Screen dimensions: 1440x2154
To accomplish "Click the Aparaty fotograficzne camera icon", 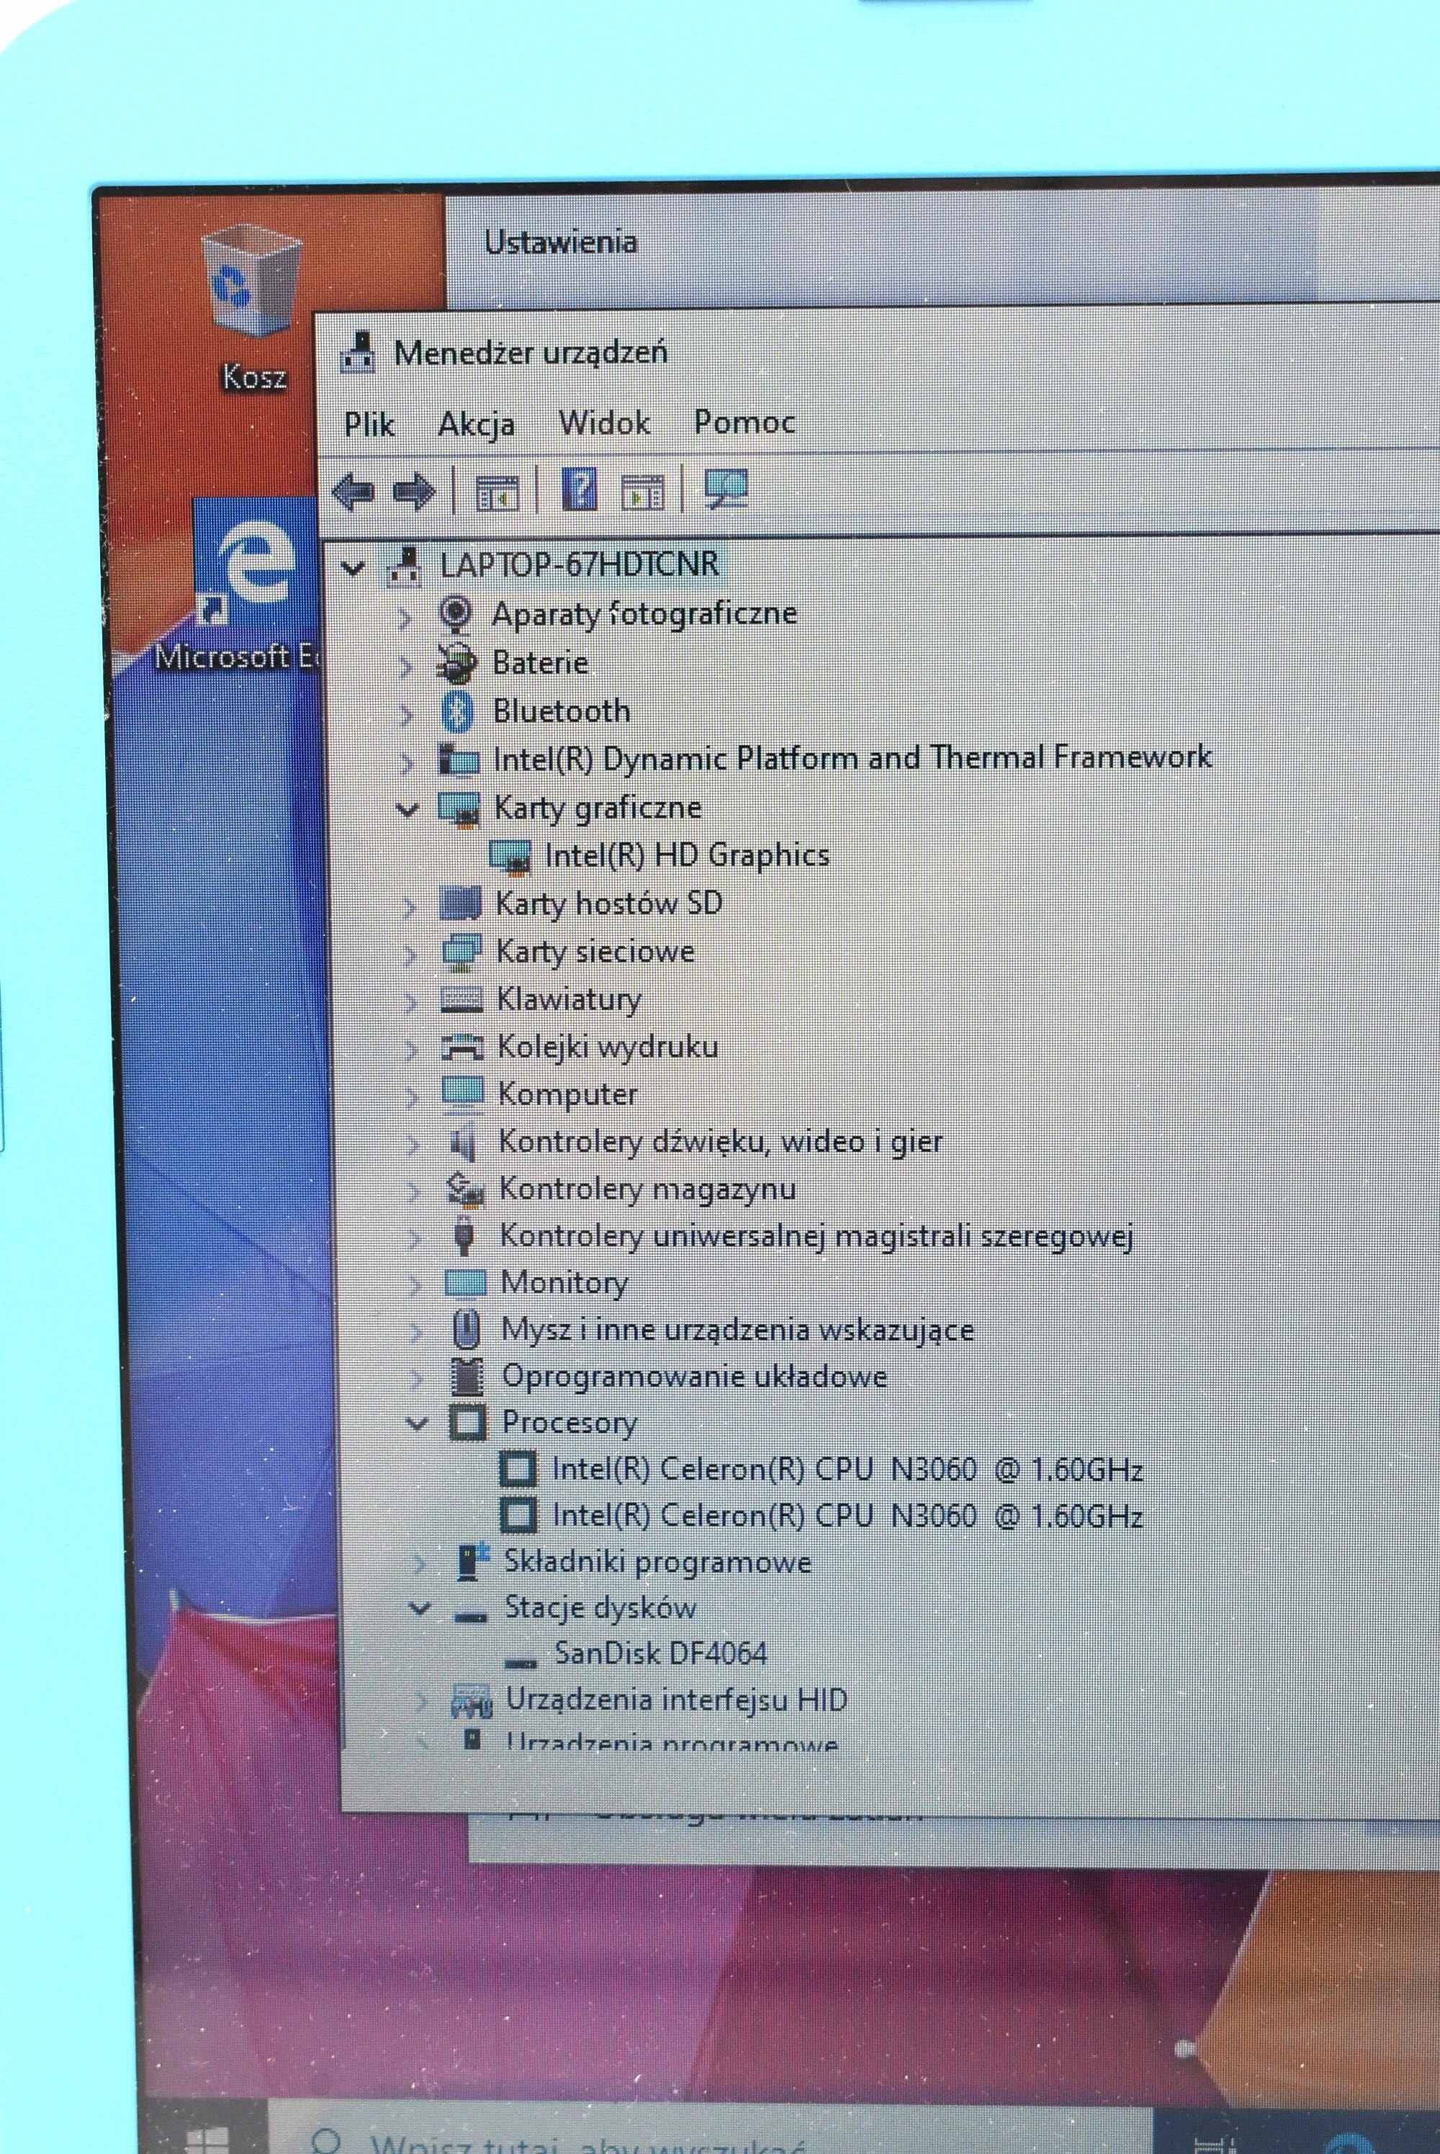I will [x=456, y=614].
